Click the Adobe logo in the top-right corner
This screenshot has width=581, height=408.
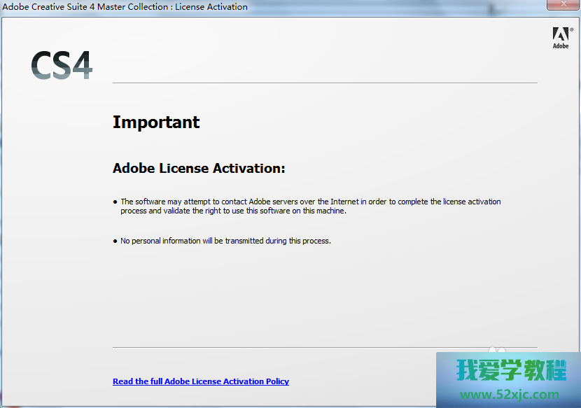coord(560,34)
